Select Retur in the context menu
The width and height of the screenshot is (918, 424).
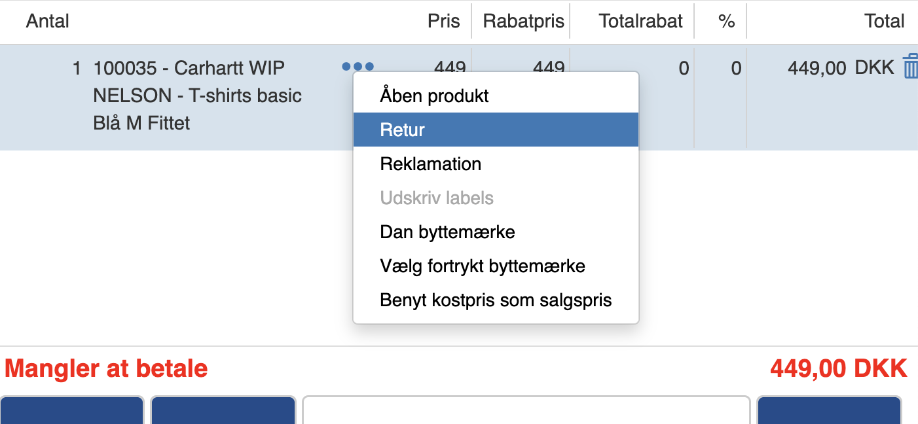pyautogui.click(x=403, y=130)
